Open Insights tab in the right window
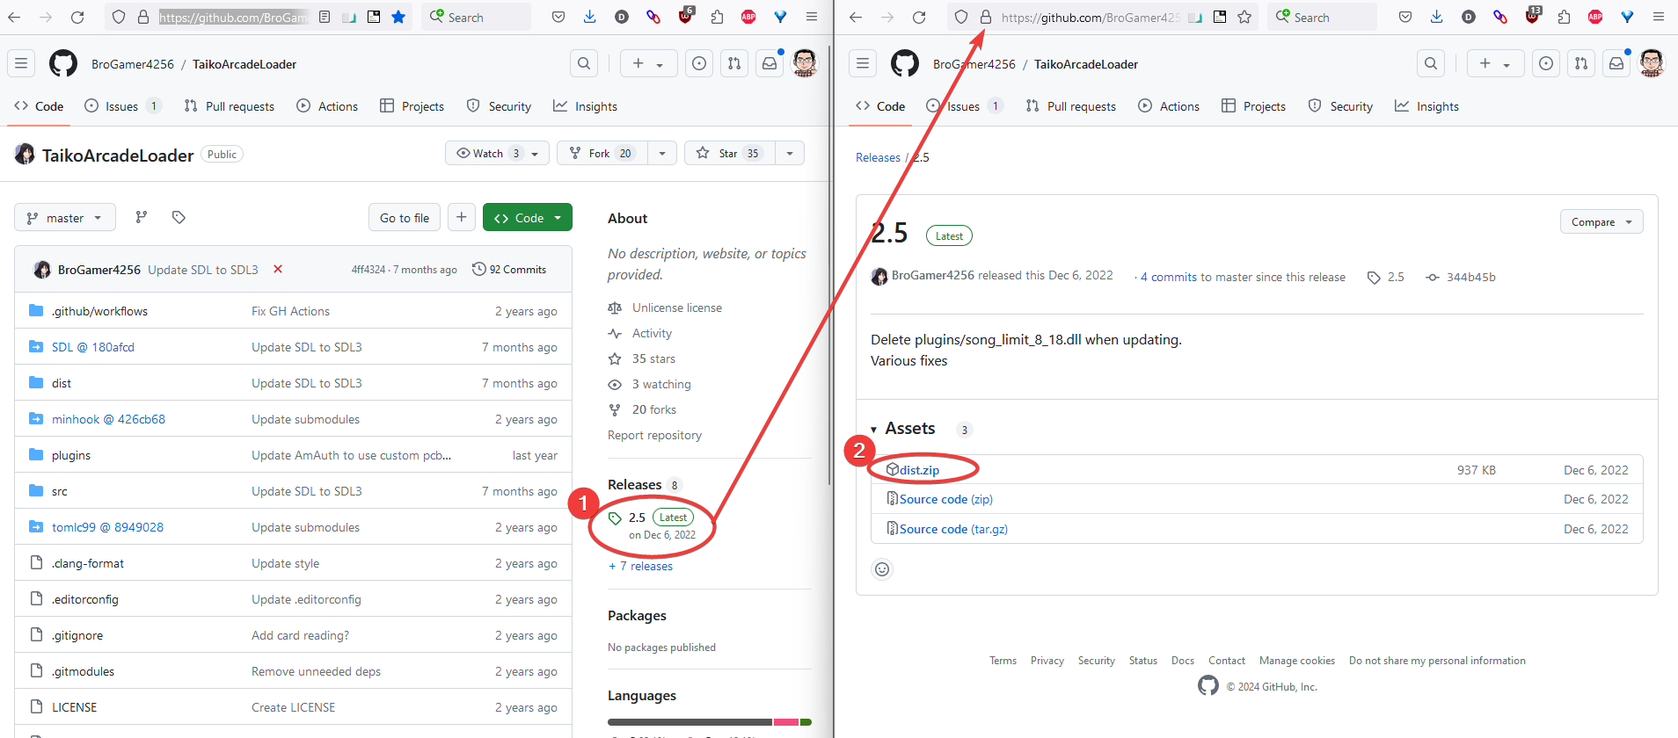 [x=1426, y=106]
